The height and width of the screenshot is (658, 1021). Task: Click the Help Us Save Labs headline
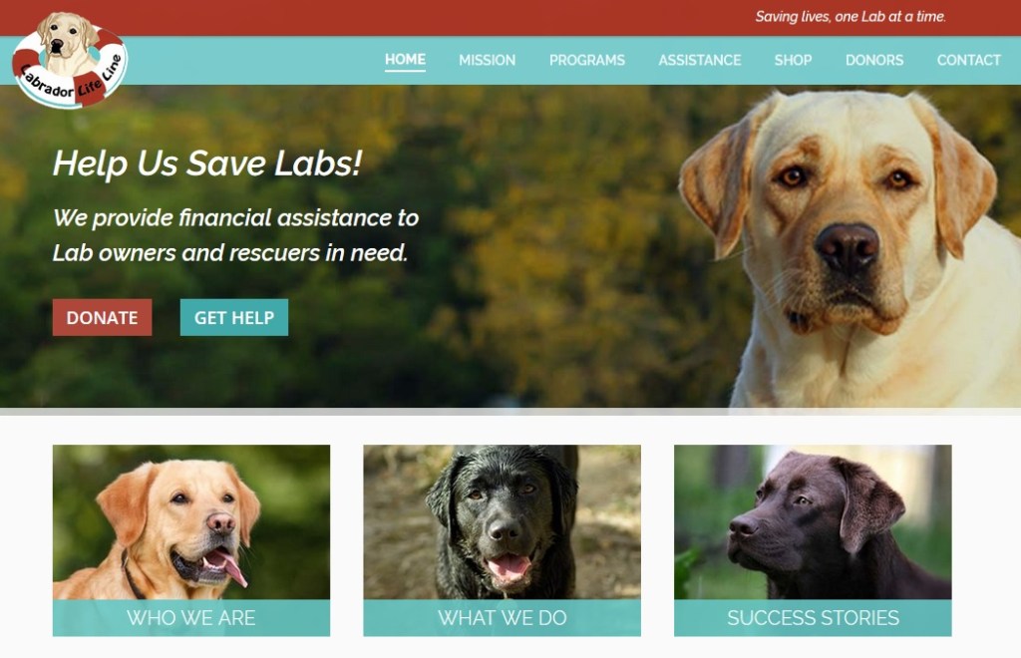click(207, 164)
